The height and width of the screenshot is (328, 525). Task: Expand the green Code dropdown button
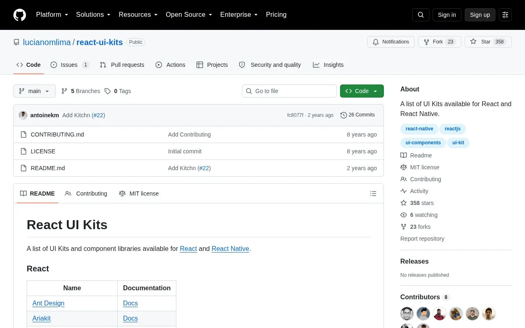[362, 91]
